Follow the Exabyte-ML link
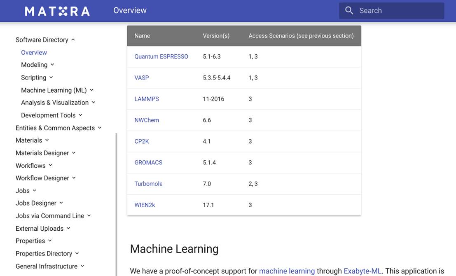This screenshot has width=456, height=276. (362, 271)
